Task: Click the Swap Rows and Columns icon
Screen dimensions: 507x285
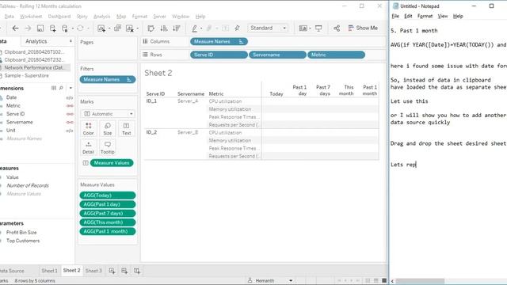Action: 151,28
